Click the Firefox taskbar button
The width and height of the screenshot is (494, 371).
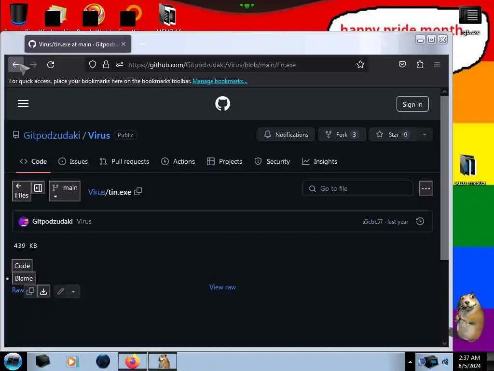133,361
